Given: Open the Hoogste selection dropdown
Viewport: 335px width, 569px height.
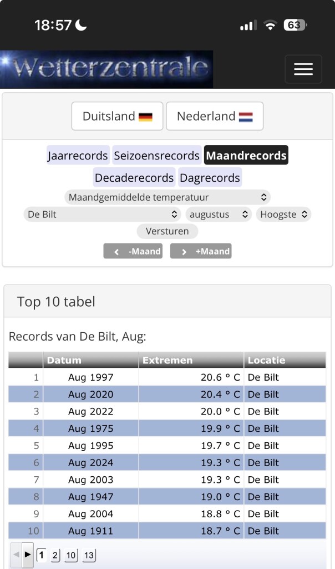Looking at the screenshot, I should click(283, 214).
